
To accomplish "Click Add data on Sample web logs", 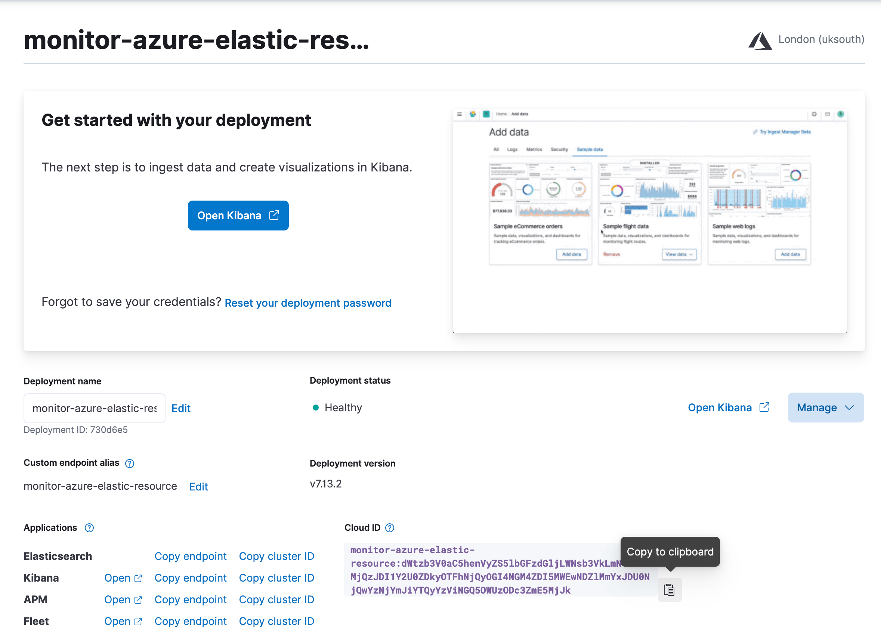I will click(x=791, y=254).
